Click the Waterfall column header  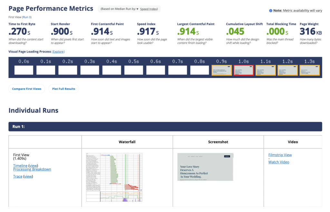tap(127, 142)
